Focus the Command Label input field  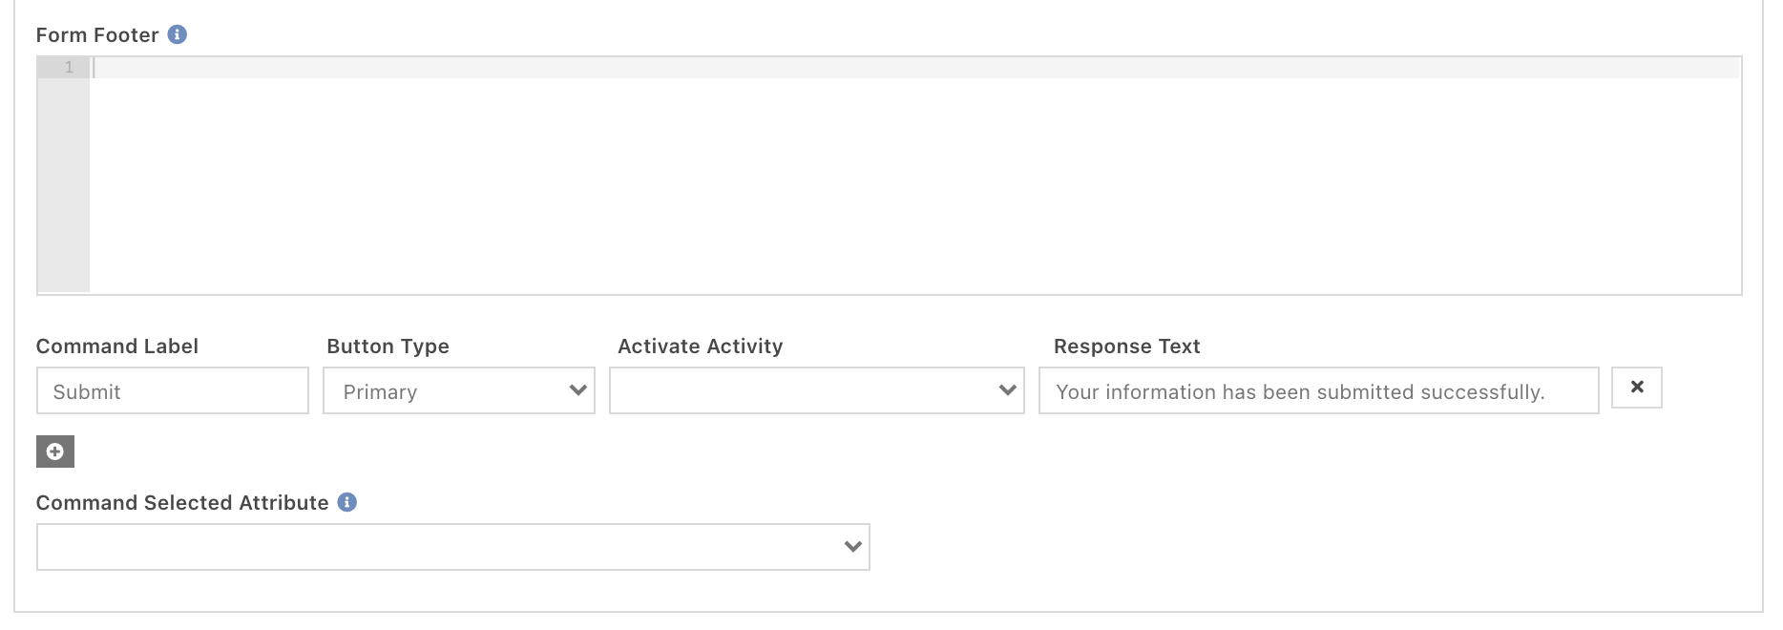pos(173,390)
